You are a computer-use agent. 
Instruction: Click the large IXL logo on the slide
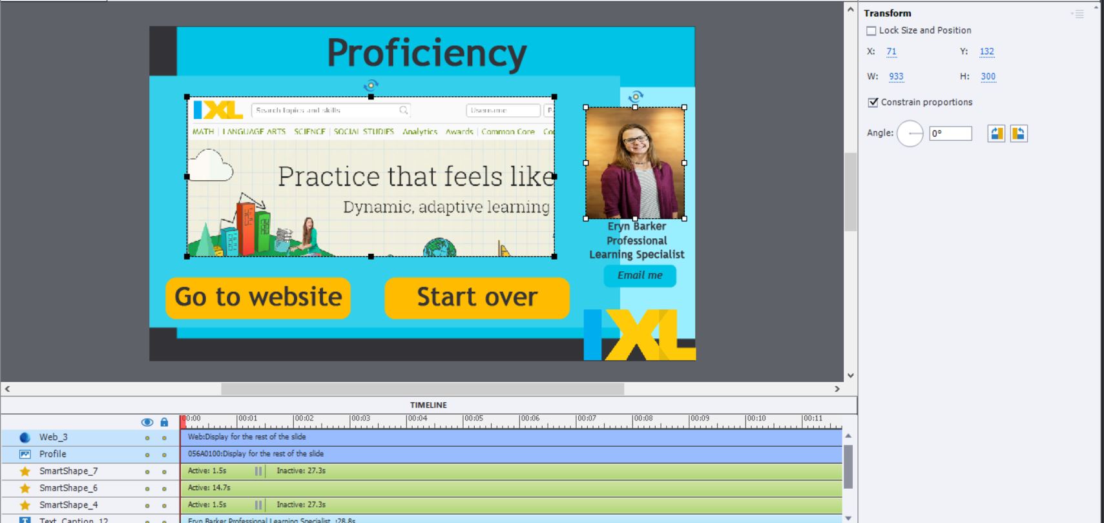coord(640,334)
